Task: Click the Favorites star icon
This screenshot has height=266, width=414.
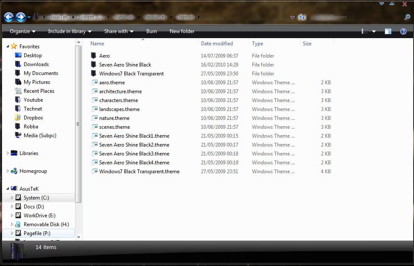Action: pos(14,46)
